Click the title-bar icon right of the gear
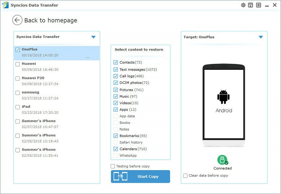The image size is (281, 194). click(x=250, y=5)
